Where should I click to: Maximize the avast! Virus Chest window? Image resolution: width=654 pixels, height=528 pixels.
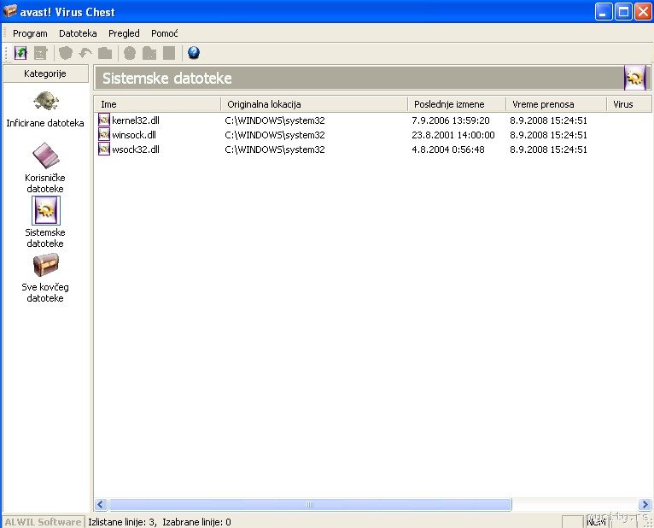tap(623, 12)
